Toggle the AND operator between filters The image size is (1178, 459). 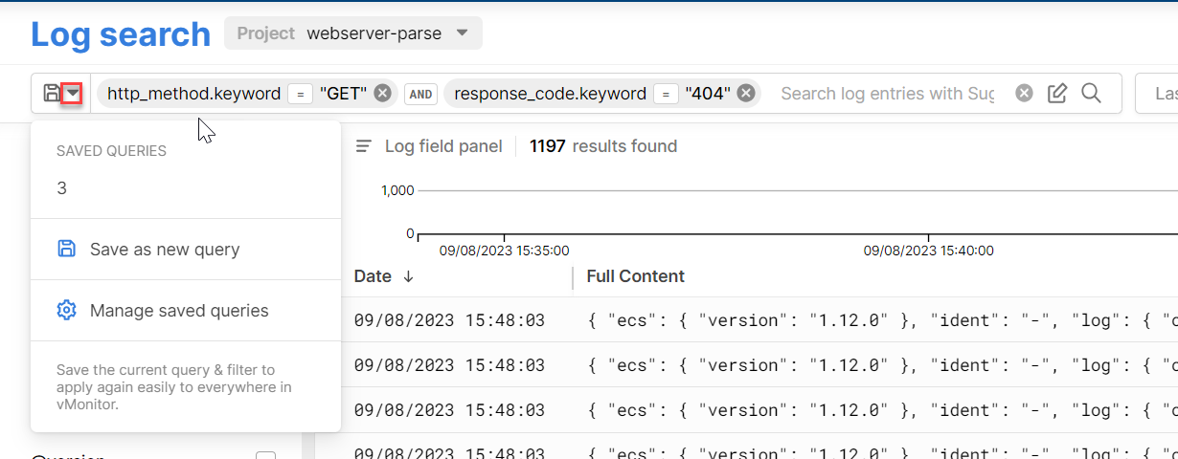(x=422, y=94)
